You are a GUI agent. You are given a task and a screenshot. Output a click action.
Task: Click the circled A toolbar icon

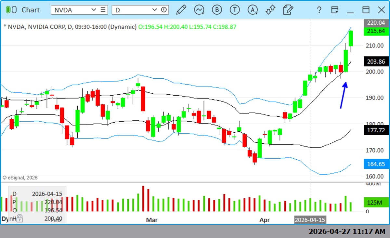point(253,10)
